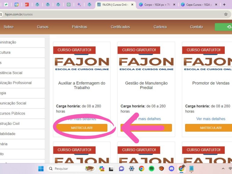The image size is (232, 174).
Task: Open the Promotor de Vendas course title
Action: point(211,83)
